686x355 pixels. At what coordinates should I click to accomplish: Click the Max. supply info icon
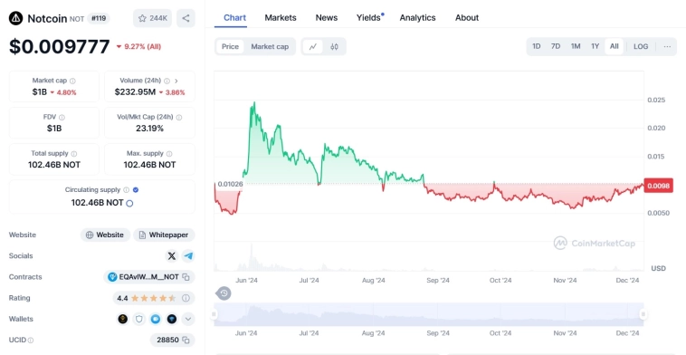point(169,154)
